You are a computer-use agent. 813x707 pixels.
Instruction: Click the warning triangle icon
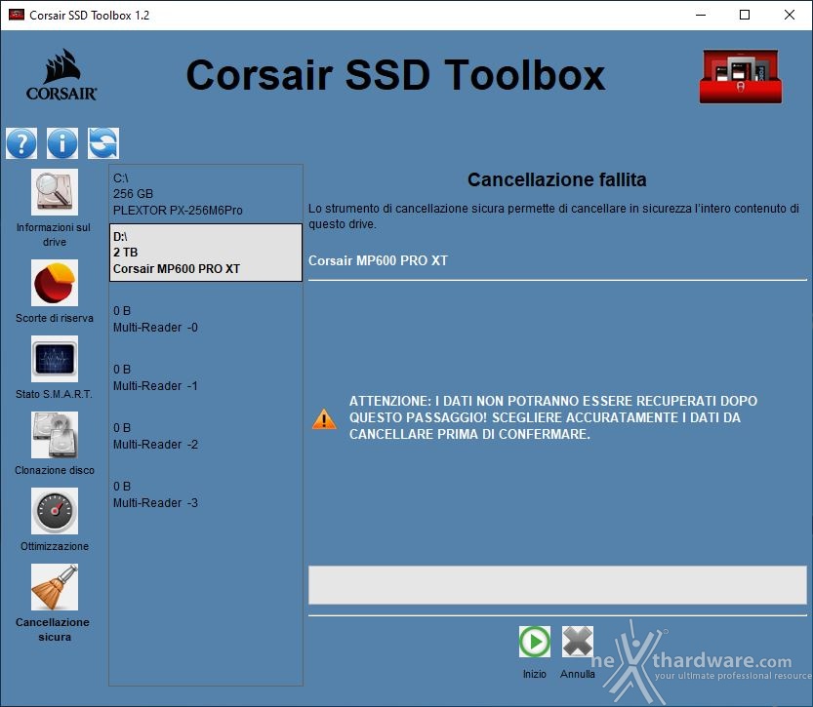click(325, 419)
